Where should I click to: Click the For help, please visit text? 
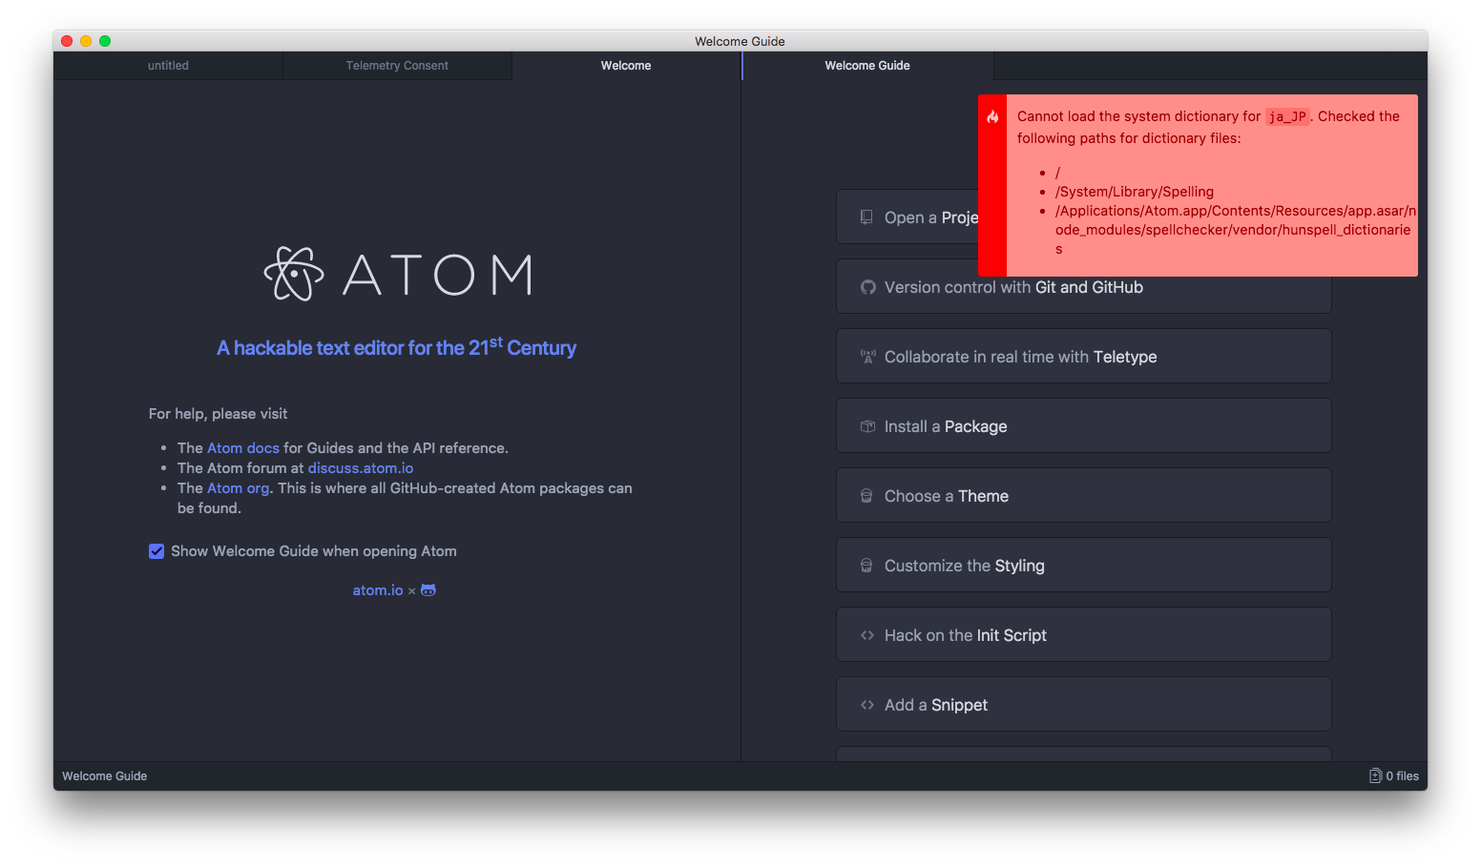pyautogui.click(x=218, y=414)
